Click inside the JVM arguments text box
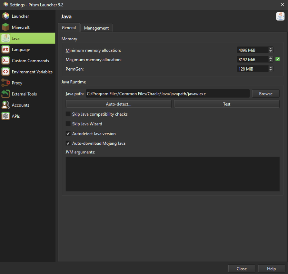Screen dimensions: 288x274 pyautogui.click(x=172, y=174)
